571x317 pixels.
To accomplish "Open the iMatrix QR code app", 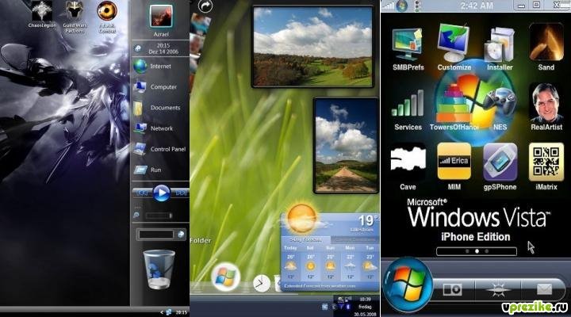I will (546, 166).
